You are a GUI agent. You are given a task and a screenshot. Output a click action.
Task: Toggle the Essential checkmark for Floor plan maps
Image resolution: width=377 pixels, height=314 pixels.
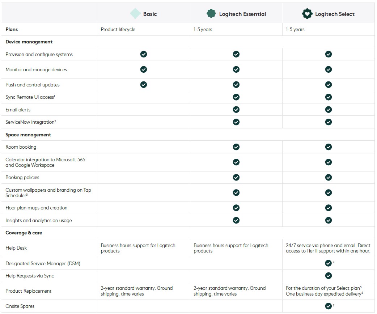click(x=236, y=208)
